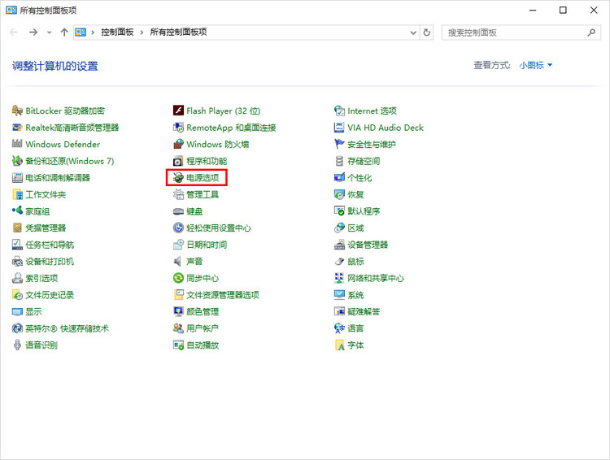Image resolution: width=610 pixels, height=460 pixels.
Task: Open 恢复 icon
Action: [339, 194]
